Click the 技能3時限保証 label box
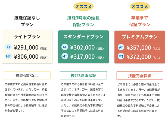The image size is (168, 120). [83, 75]
